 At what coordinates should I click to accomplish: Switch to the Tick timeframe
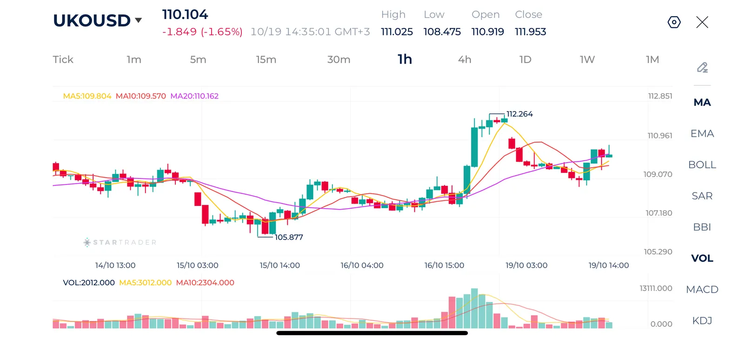click(63, 59)
